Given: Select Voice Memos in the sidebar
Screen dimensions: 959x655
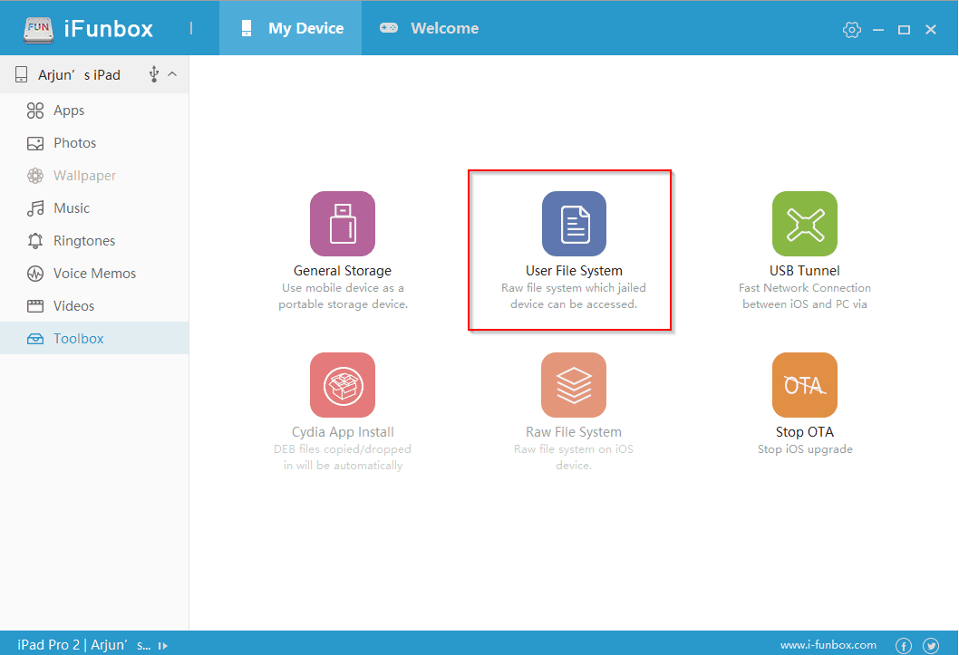Looking at the screenshot, I should point(94,273).
